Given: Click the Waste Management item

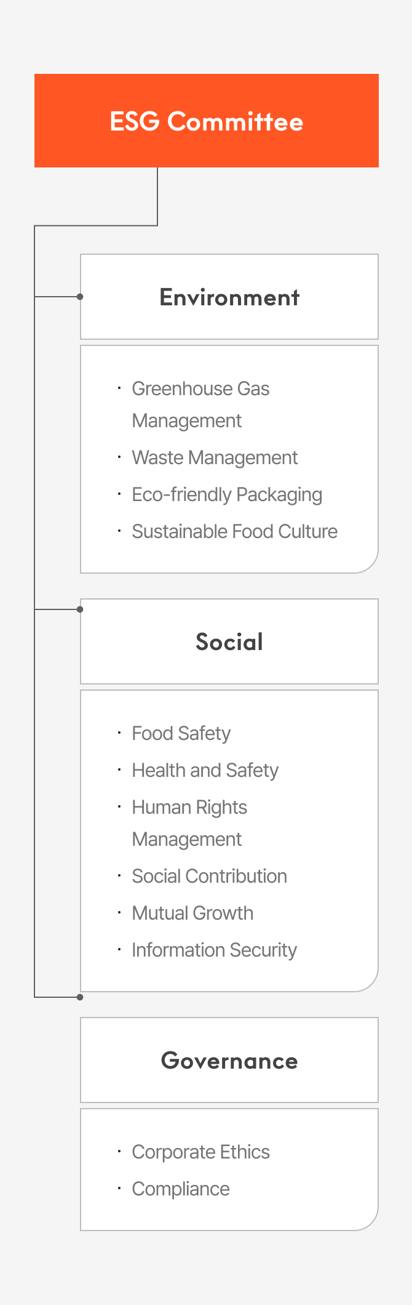Looking at the screenshot, I should click(215, 457).
